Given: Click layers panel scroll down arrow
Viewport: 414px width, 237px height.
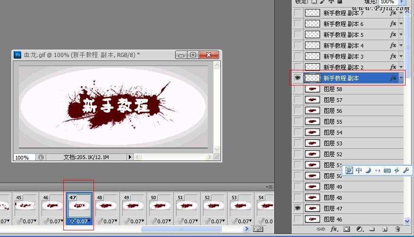Looking at the screenshot, I should (407, 220).
